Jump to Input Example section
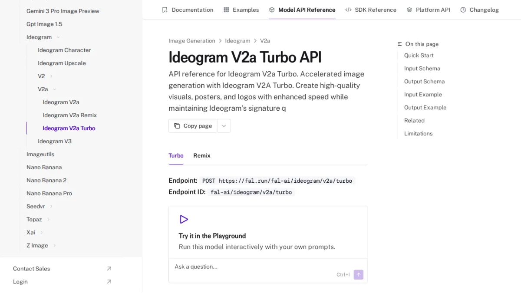 click(x=423, y=95)
